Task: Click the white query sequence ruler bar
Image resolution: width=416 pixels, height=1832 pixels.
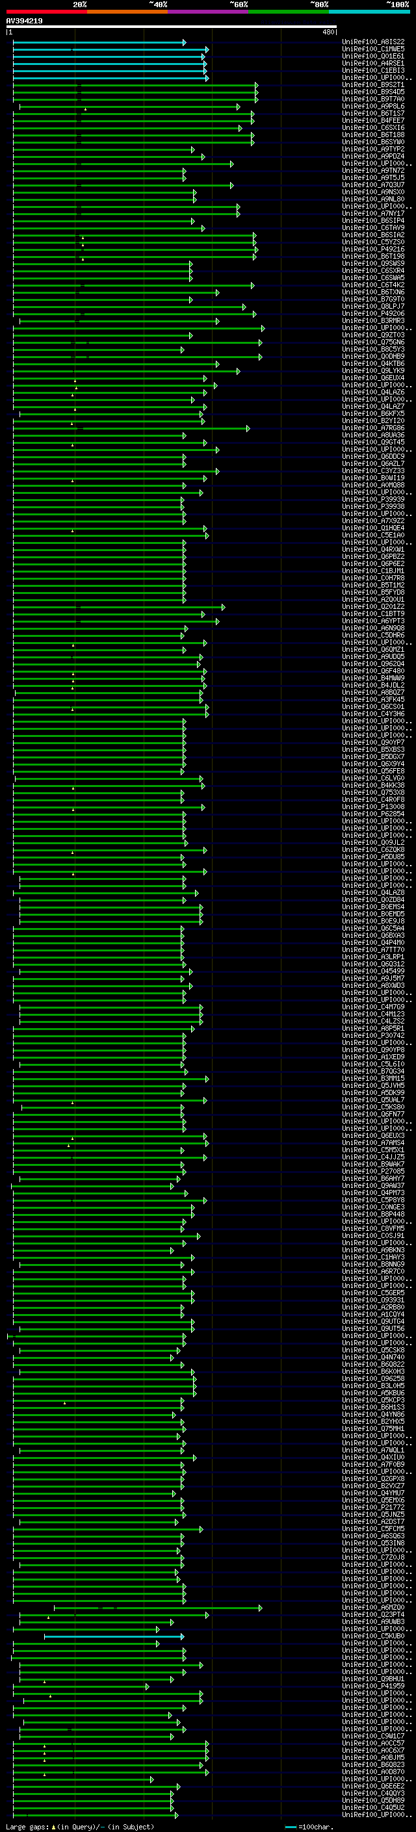Action: (x=172, y=27)
